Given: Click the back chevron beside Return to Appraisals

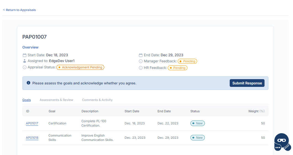Looking at the screenshot, I should 4,10.
